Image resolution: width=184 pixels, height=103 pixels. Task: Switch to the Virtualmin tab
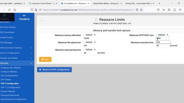point(24,17)
